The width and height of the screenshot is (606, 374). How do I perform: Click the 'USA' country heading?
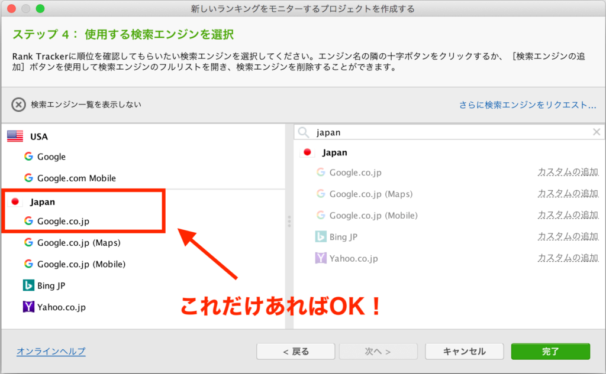(39, 136)
